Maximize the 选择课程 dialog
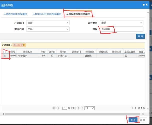This screenshot has height=125, width=152. click(x=143, y=5)
